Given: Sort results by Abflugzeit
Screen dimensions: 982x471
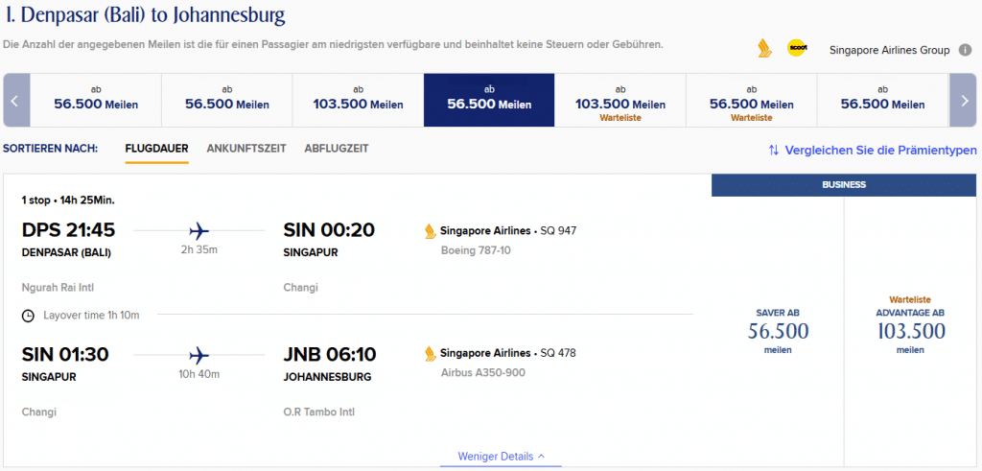Looking at the screenshot, I should (337, 149).
